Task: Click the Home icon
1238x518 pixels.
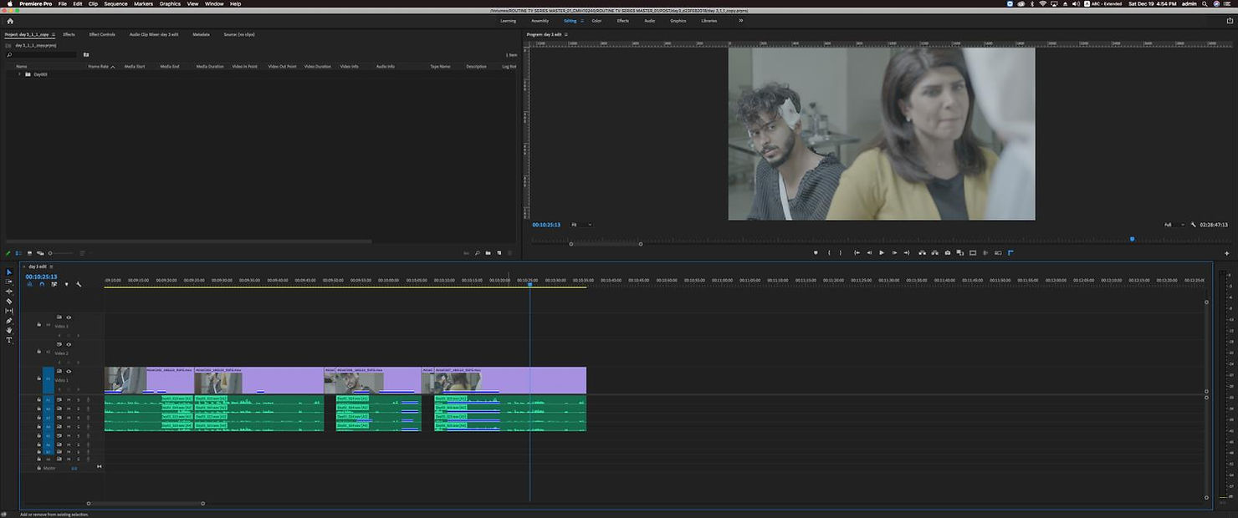Action: tap(9, 20)
